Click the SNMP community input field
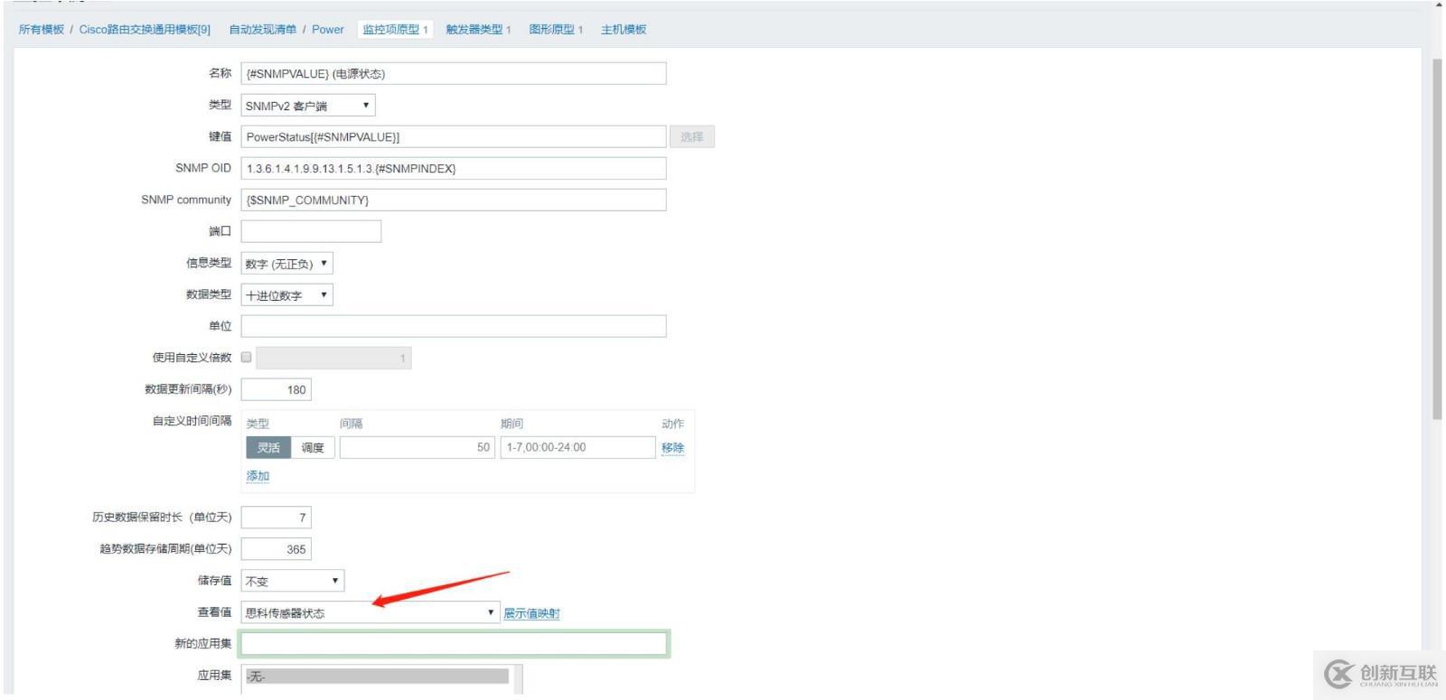 (x=454, y=201)
